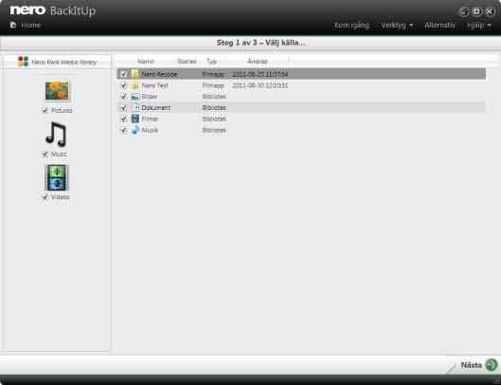Go to Home in the header
501x385 pixels.
(x=30, y=25)
